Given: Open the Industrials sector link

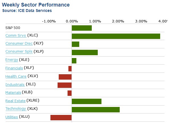Looking at the screenshot, I should 15,84.
